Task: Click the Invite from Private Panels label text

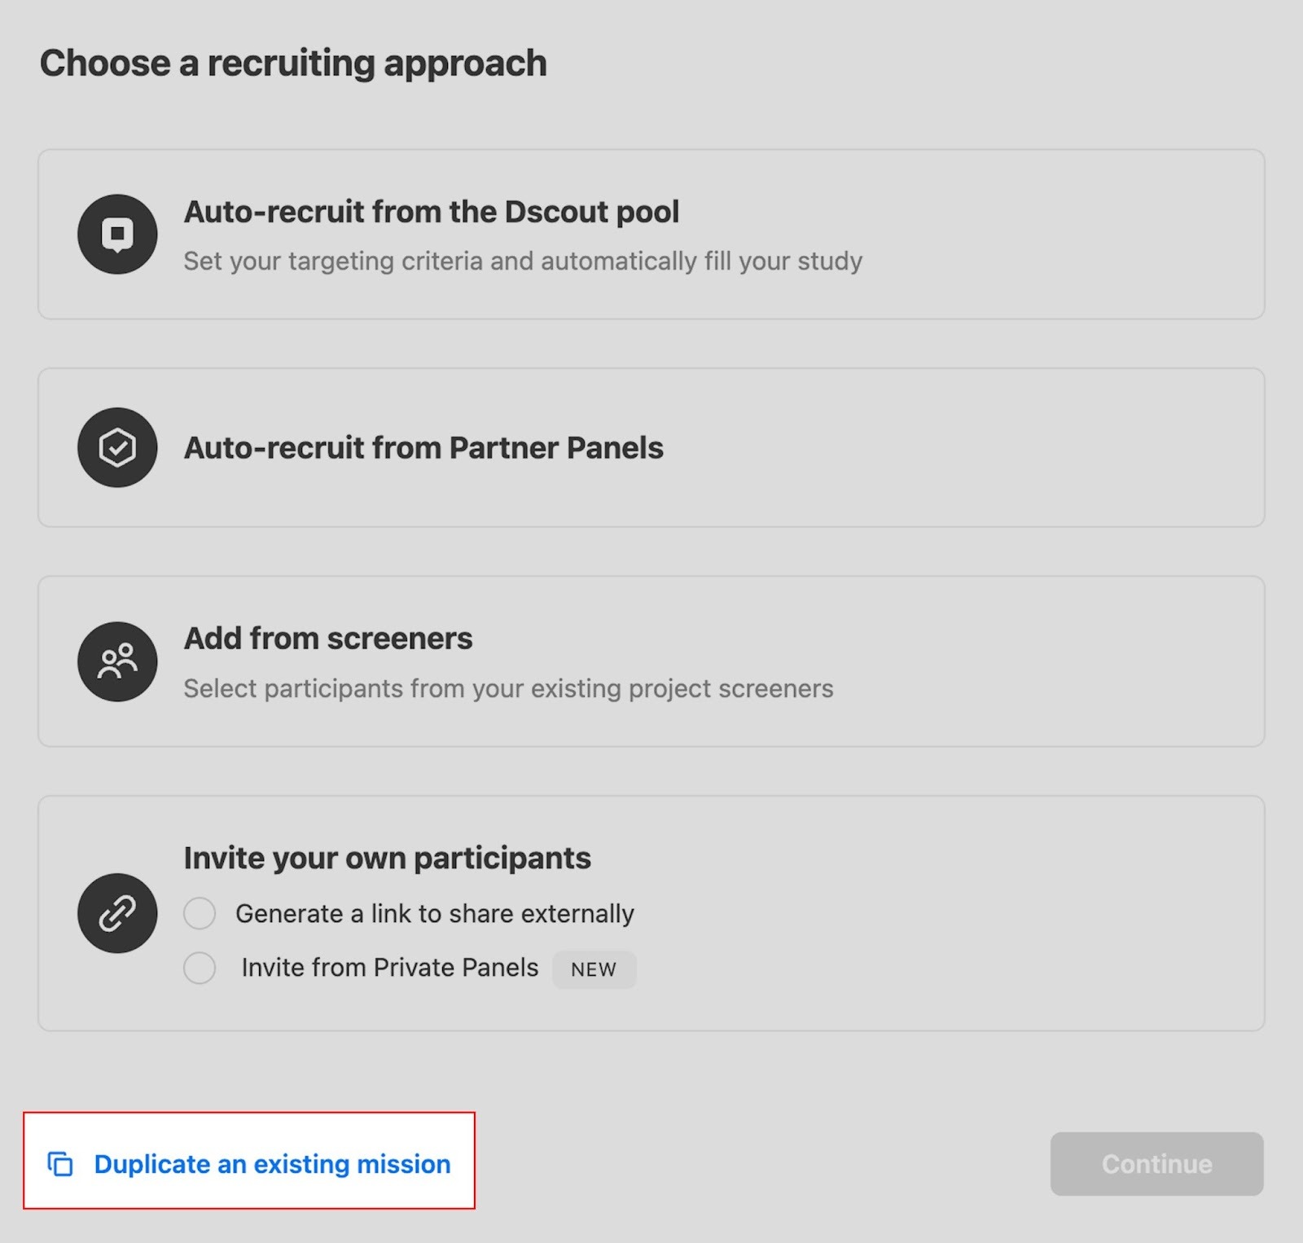Action: 389,968
